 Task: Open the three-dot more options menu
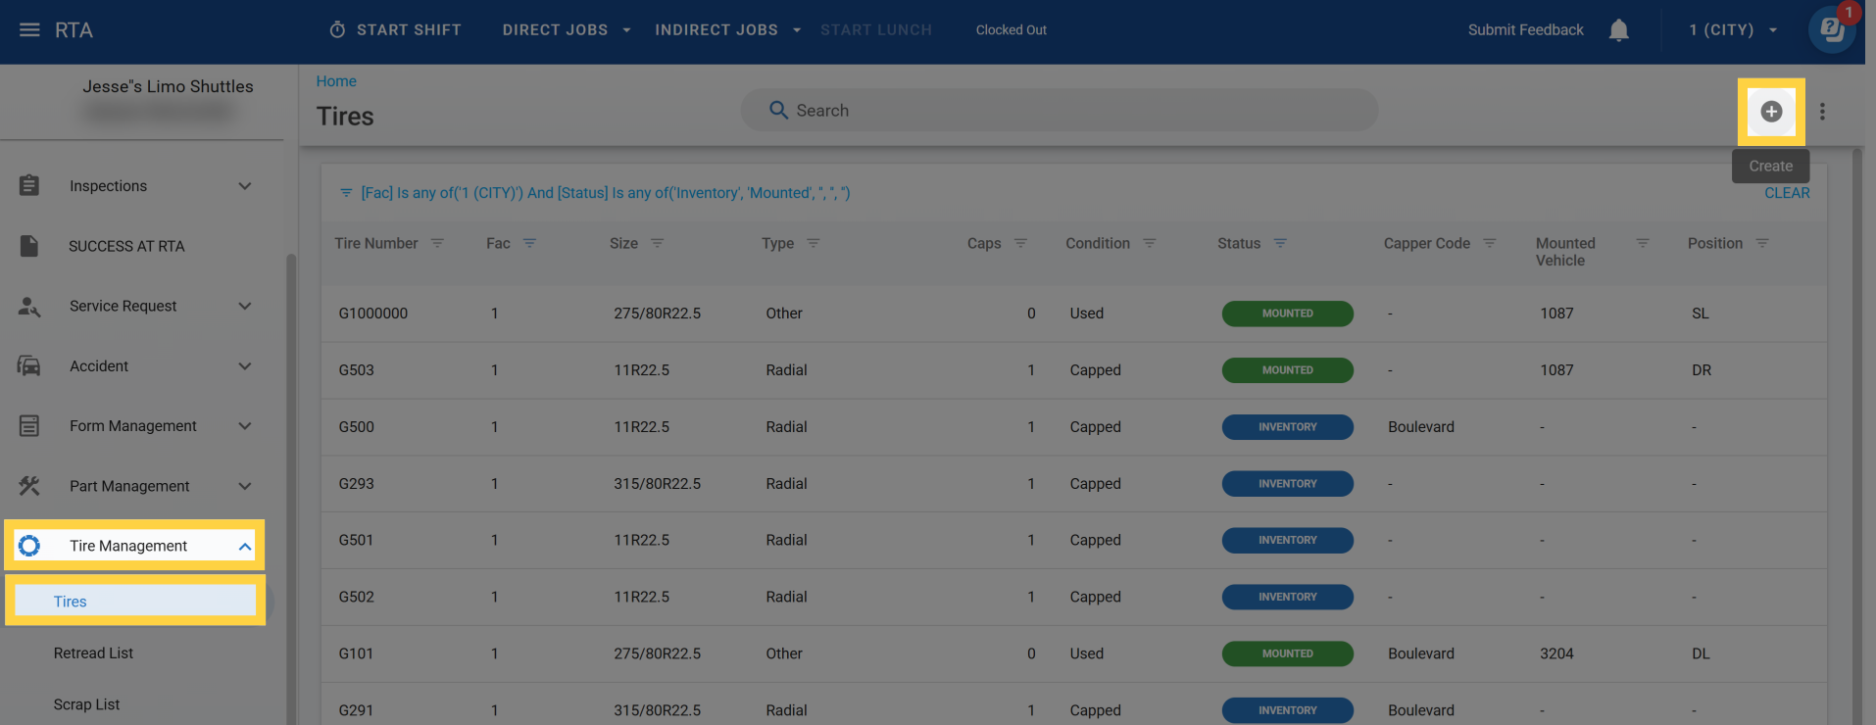1822,112
